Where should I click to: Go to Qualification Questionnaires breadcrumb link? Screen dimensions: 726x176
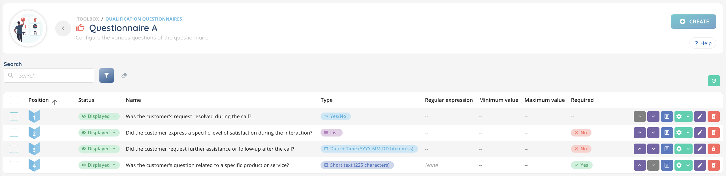(x=144, y=19)
